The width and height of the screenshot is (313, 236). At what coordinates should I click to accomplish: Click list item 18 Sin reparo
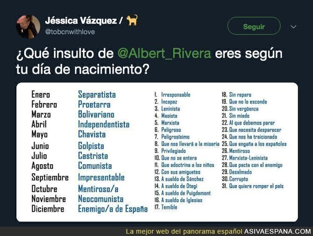236,95
